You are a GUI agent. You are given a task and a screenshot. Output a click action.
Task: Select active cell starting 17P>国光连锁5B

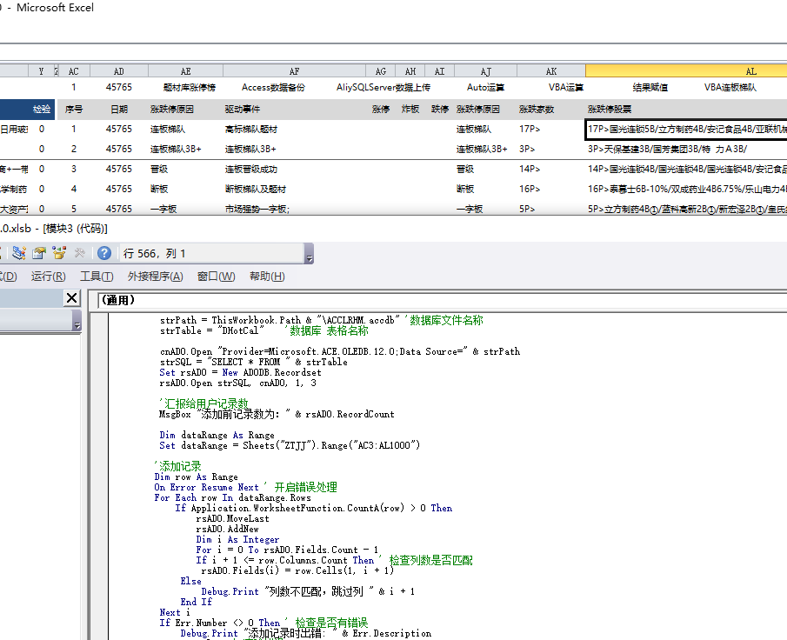click(x=686, y=130)
